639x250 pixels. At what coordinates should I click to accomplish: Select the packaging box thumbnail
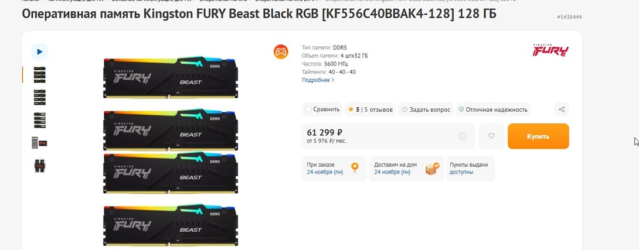[x=39, y=143]
